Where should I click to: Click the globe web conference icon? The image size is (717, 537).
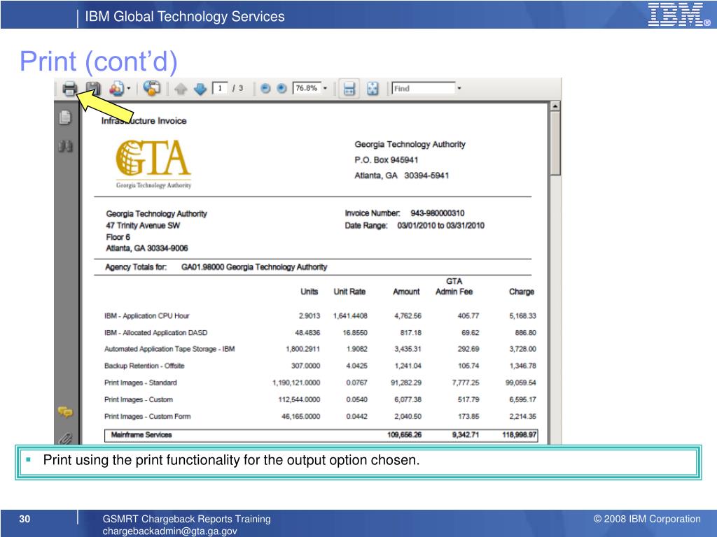click(x=151, y=88)
